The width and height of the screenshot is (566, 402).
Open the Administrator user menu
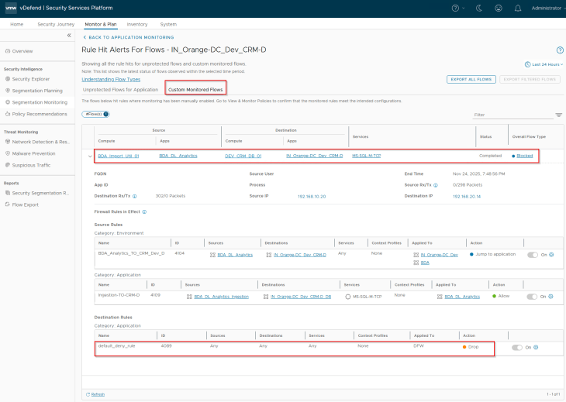(546, 8)
